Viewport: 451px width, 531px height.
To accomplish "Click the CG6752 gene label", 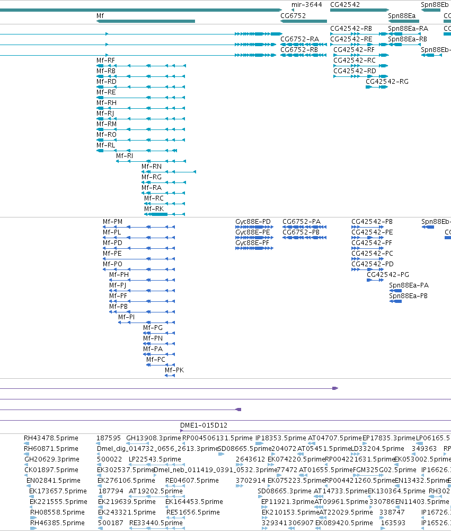I will click(293, 16).
